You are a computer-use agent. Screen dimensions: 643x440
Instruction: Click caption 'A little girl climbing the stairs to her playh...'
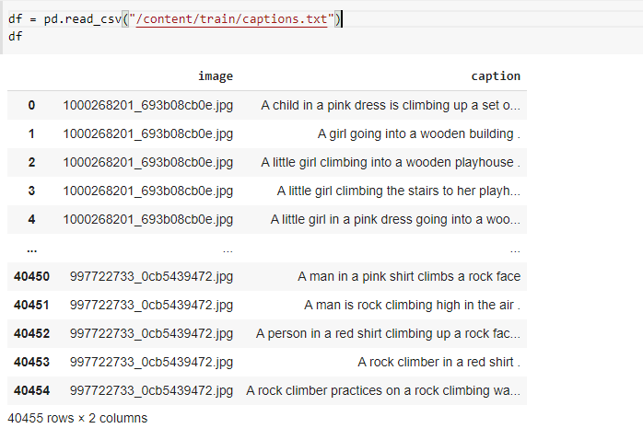(x=399, y=191)
